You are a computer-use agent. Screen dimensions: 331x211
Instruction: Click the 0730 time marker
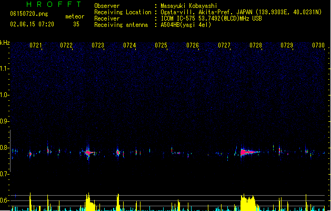point(318,45)
